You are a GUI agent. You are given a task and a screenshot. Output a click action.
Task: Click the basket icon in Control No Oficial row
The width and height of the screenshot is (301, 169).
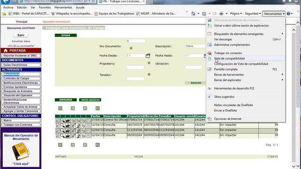click(x=68, y=120)
